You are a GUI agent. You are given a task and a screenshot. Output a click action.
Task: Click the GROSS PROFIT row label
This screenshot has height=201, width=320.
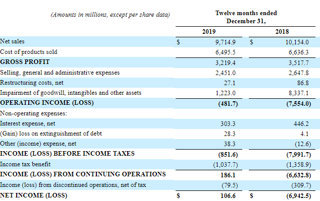25,62
